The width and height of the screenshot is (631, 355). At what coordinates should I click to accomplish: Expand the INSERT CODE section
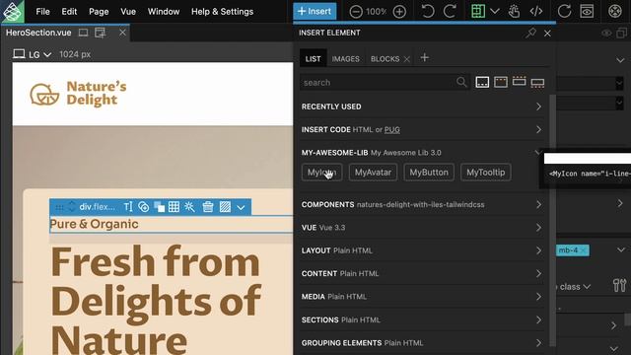point(422,129)
